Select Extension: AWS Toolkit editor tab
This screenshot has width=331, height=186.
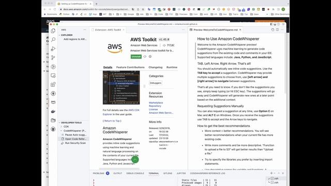(x=108, y=30)
